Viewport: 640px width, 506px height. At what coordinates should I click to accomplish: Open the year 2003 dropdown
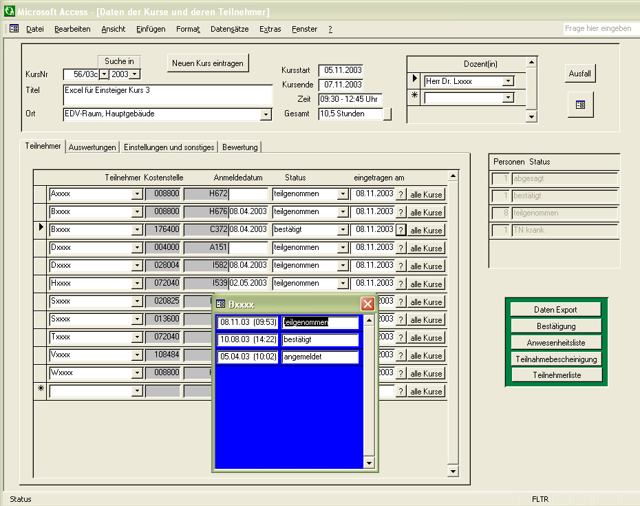[135, 74]
